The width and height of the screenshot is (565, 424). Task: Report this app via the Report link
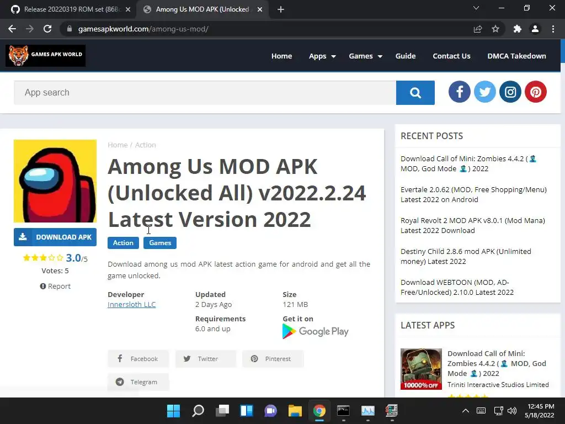click(x=55, y=287)
